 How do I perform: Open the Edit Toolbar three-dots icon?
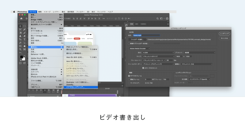tap(20, 53)
